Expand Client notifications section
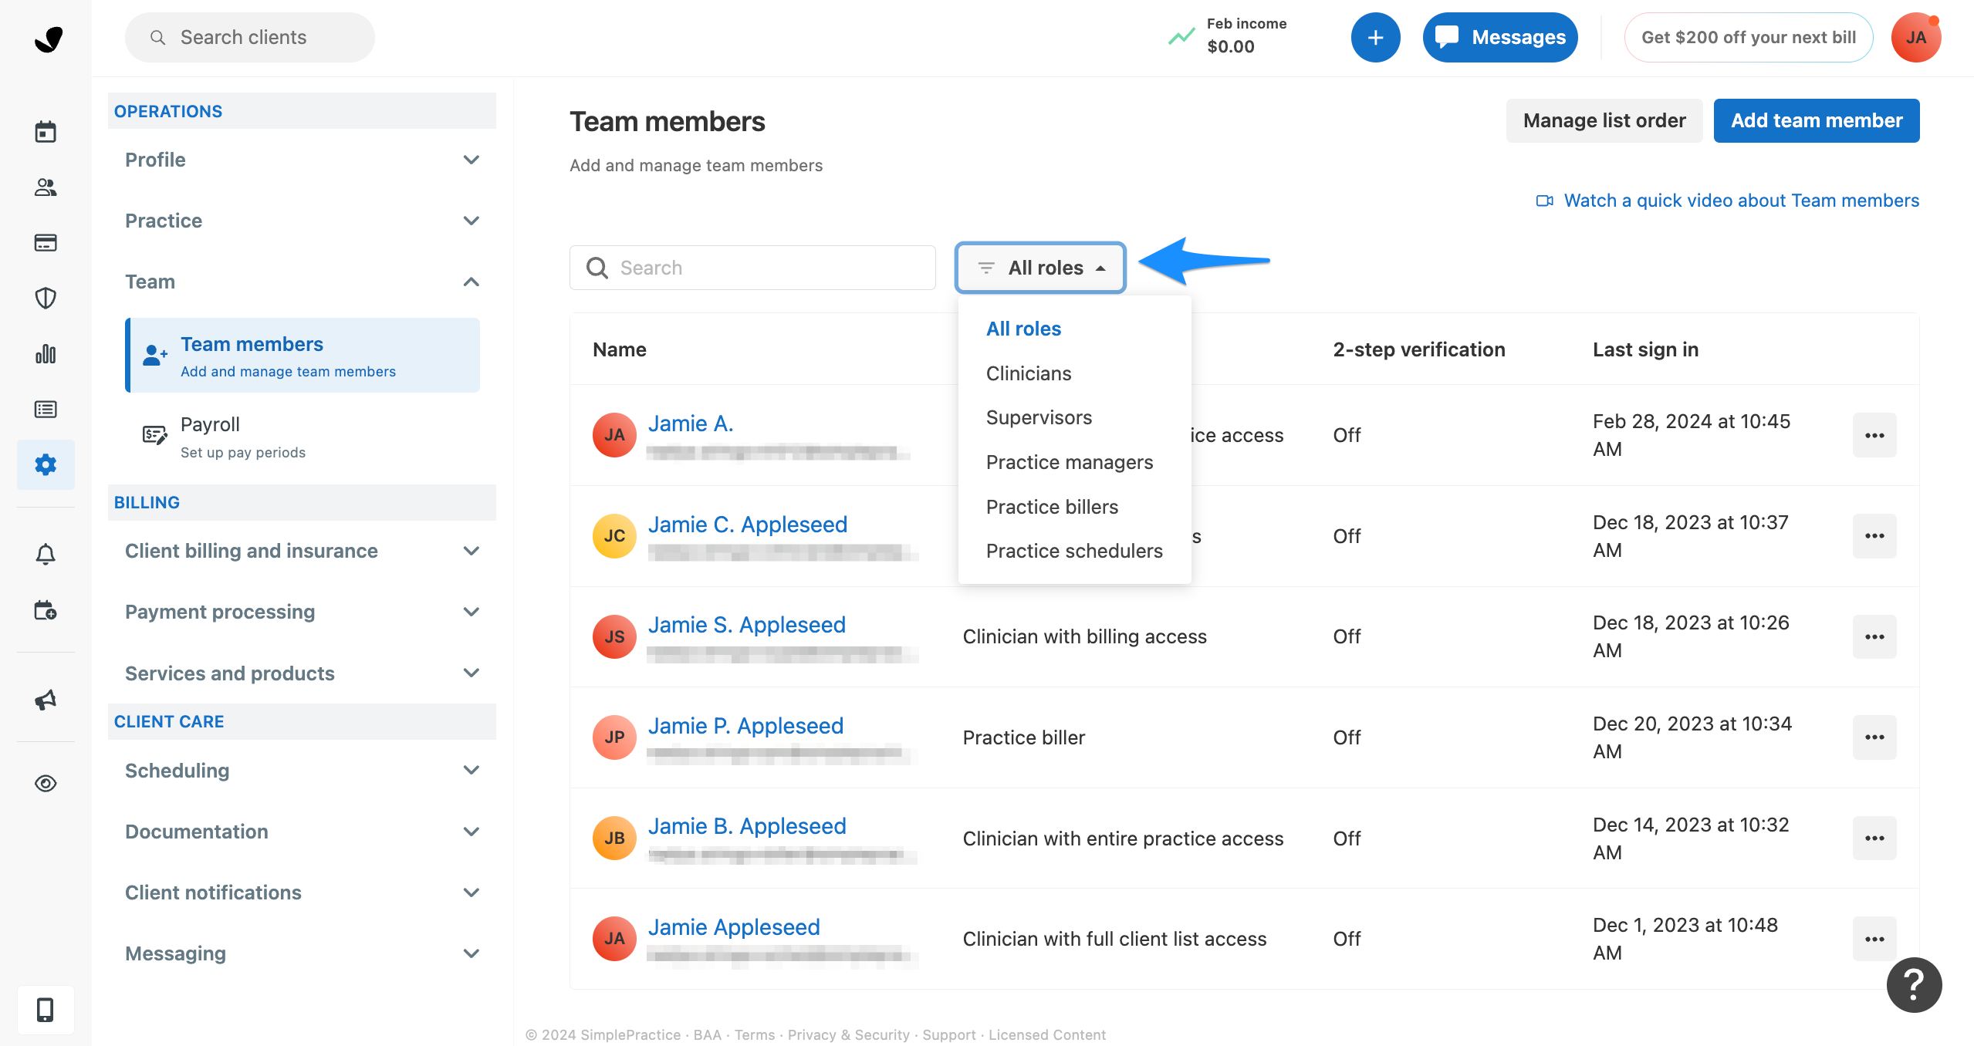The width and height of the screenshot is (1974, 1046). point(302,892)
